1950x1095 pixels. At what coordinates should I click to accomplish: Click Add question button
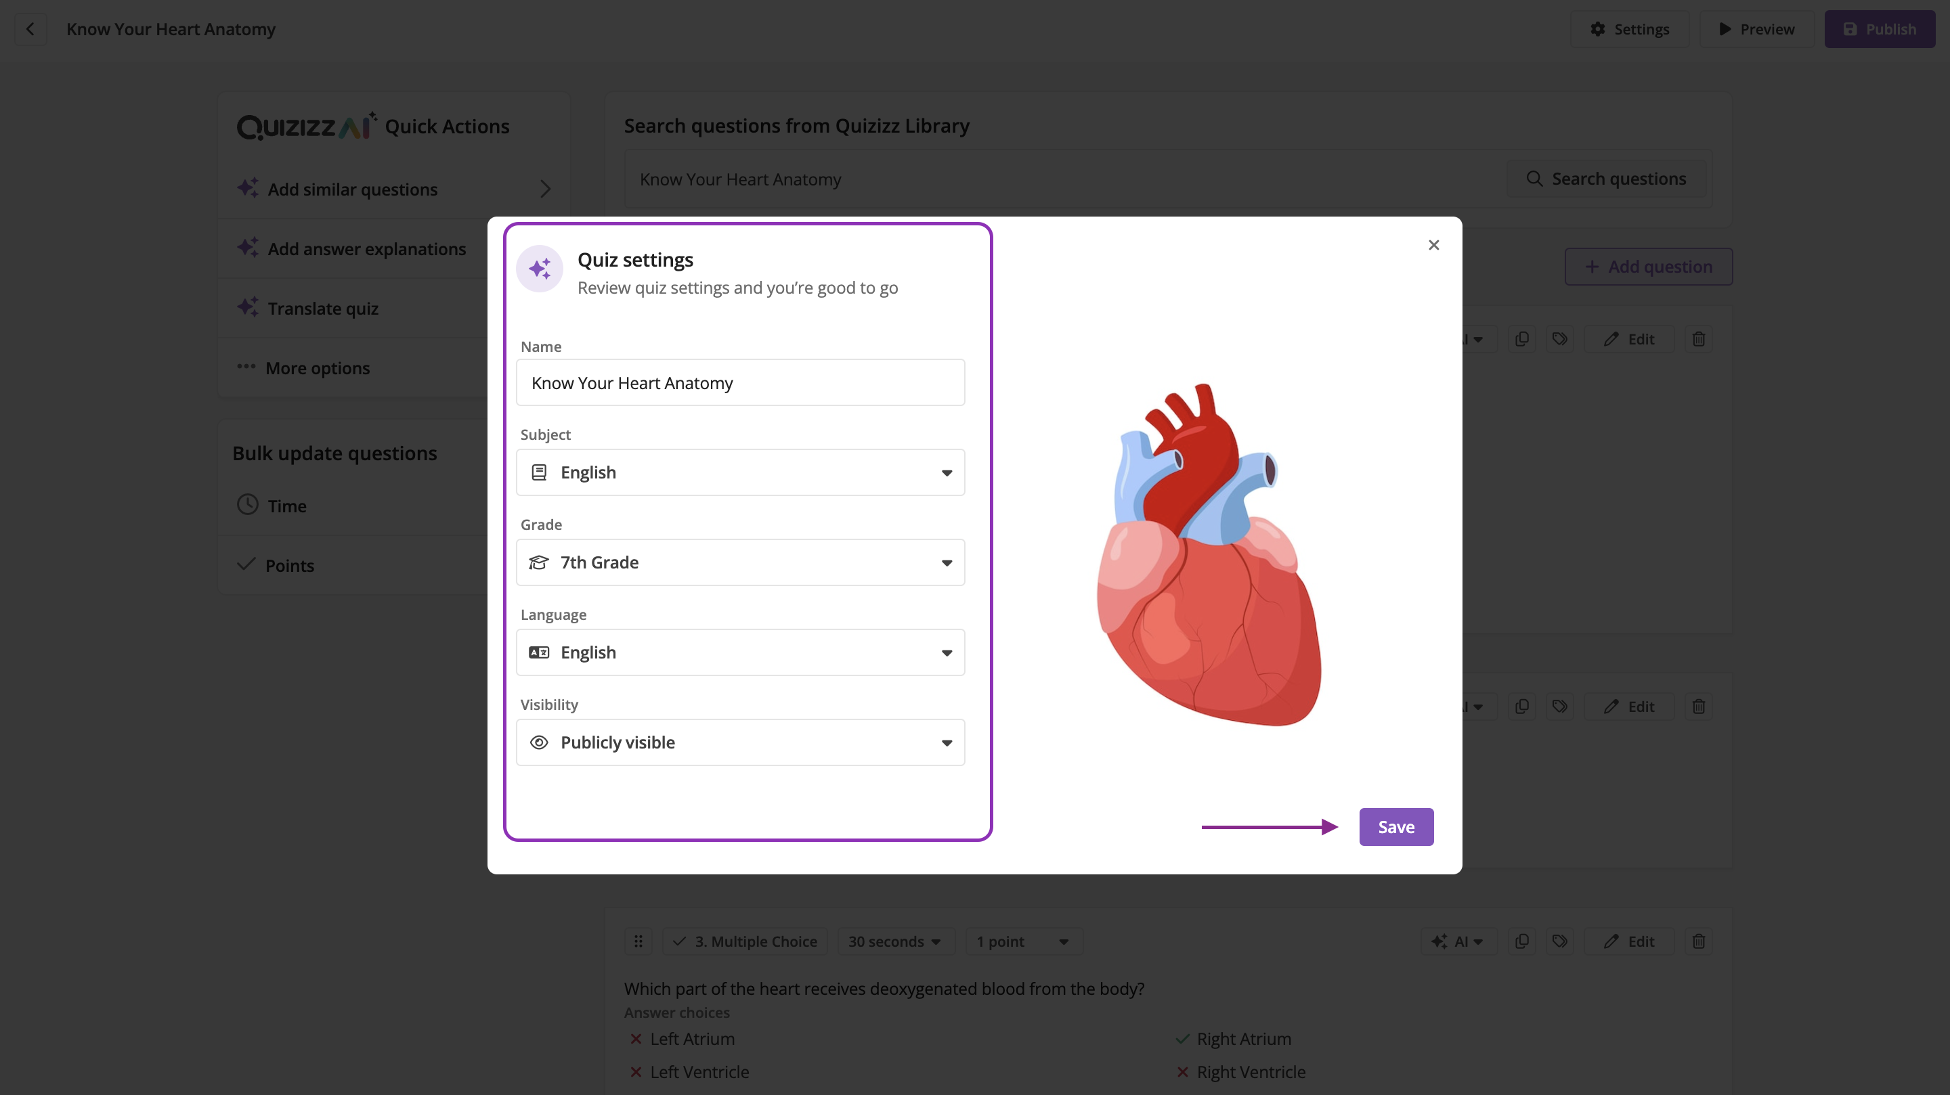coord(1648,267)
